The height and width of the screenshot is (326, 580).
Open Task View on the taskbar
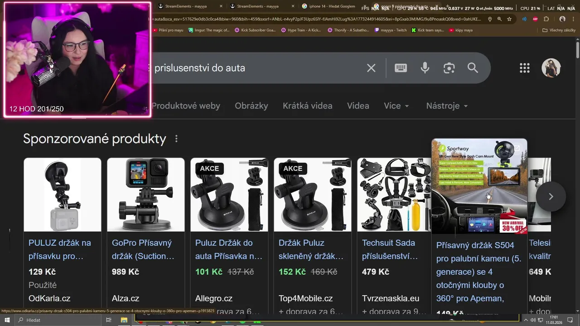click(108, 320)
